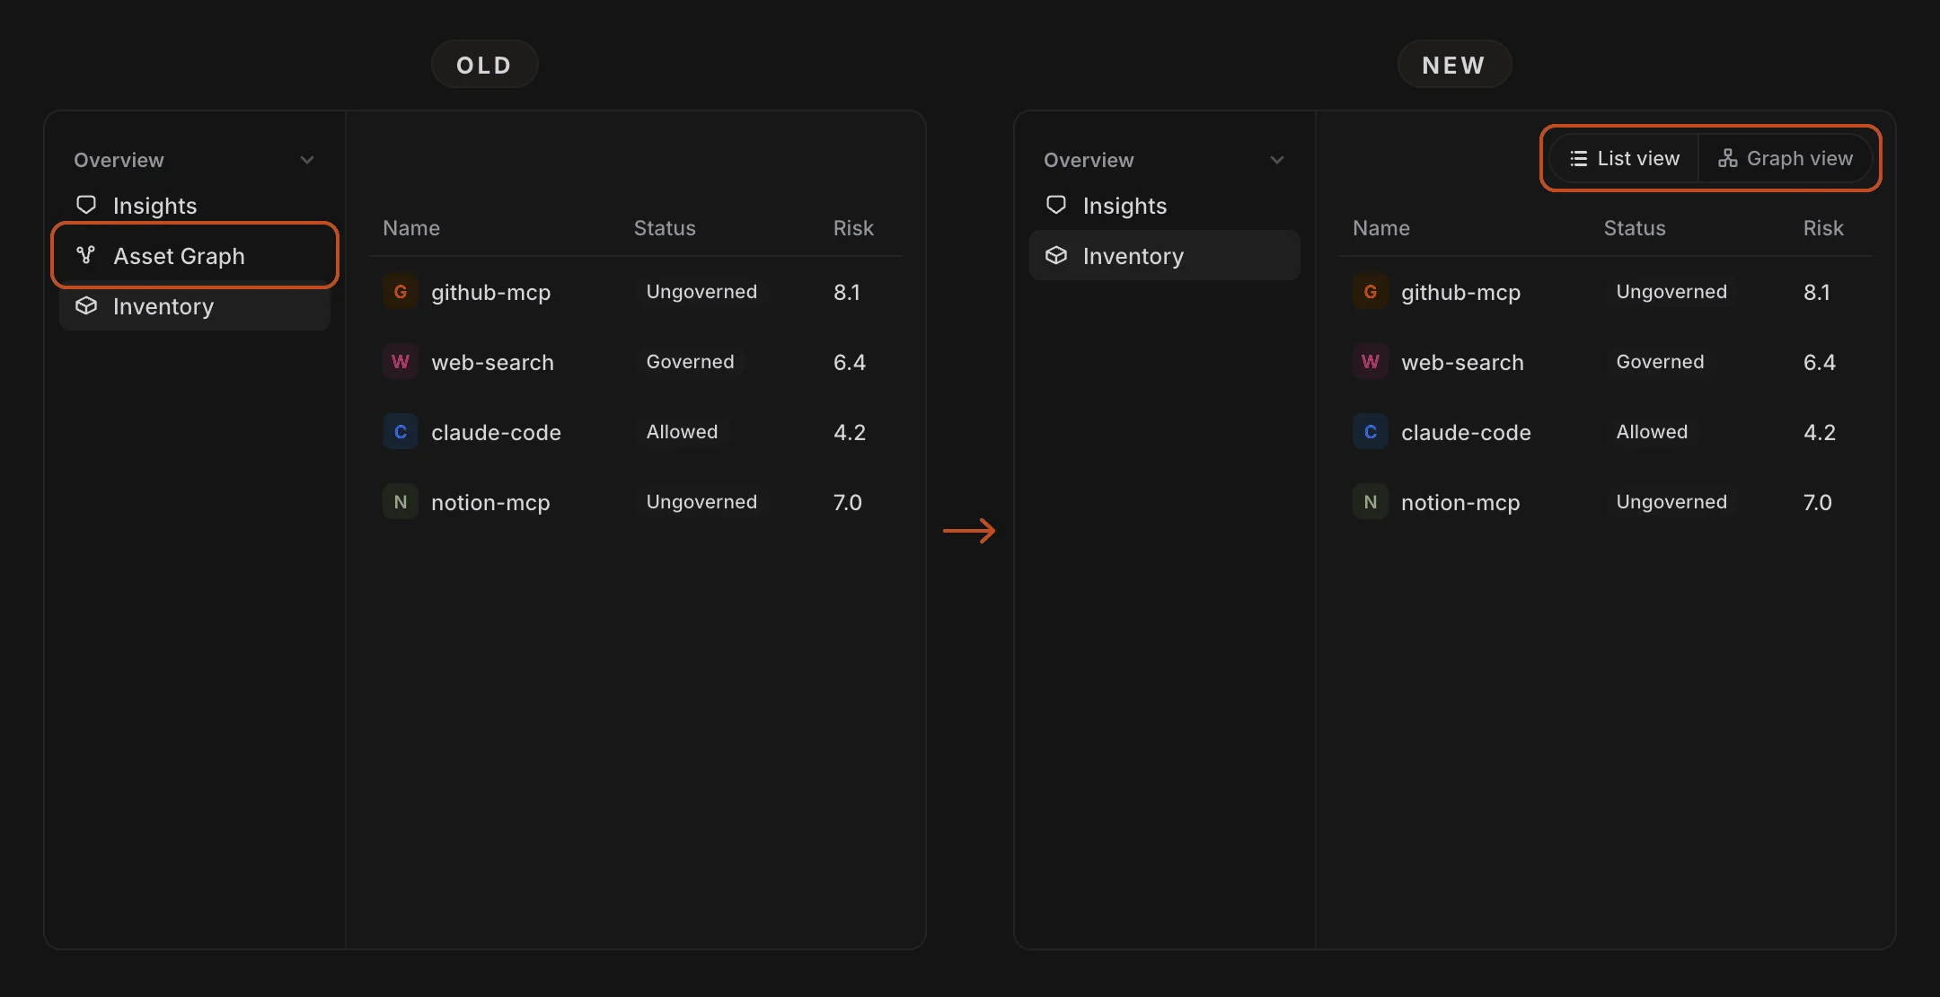Image resolution: width=1940 pixels, height=997 pixels.
Task: Sort by Name column in NEW panel
Action: pos(1381,228)
